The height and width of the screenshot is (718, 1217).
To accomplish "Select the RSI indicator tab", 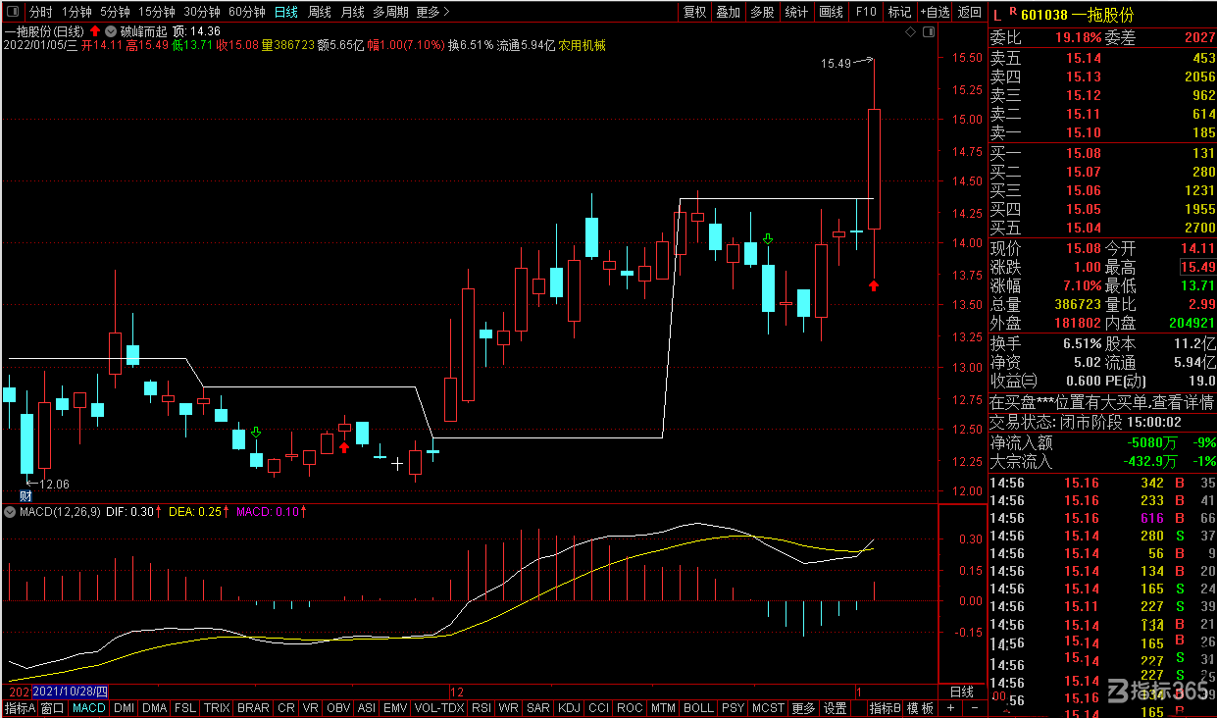I will [x=482, y=708].
